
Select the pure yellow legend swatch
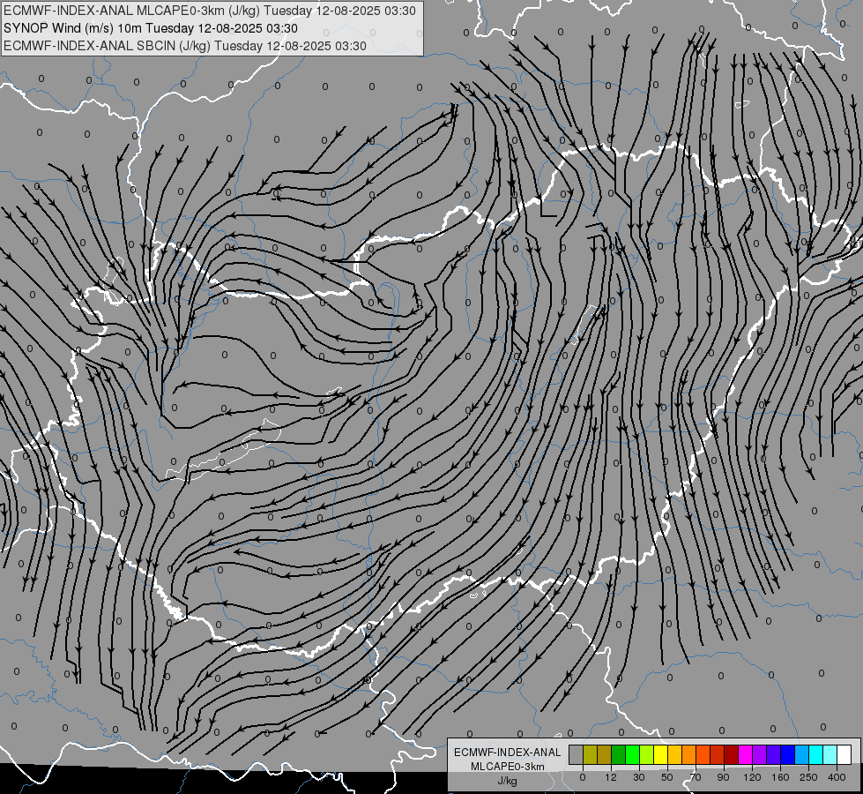click(660, 754)
